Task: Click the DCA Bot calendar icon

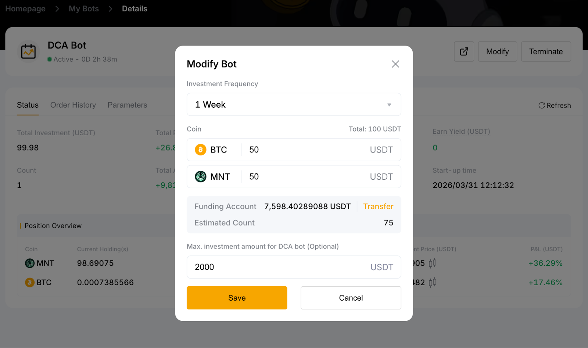Action: (x=28, y=51)
